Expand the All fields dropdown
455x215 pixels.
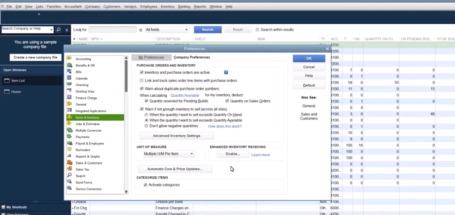(x=186, y=30)
